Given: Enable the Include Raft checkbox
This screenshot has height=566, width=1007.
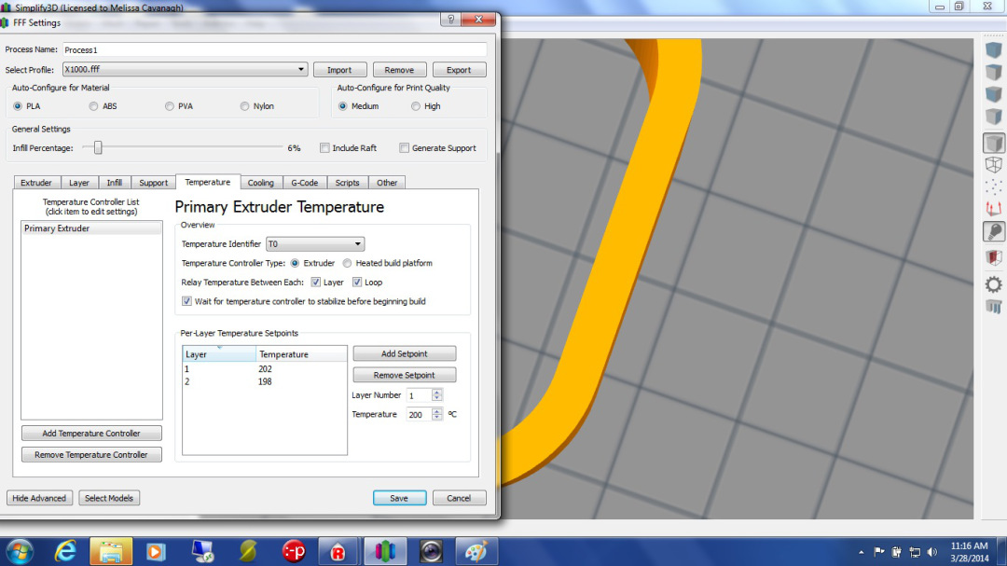Looking at the screenshot, I should (324, 147).
